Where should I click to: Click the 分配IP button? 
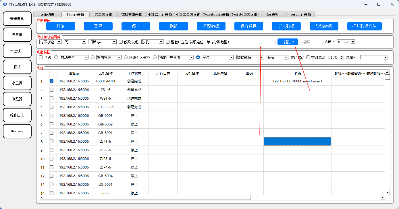click(x=288, y=42)
